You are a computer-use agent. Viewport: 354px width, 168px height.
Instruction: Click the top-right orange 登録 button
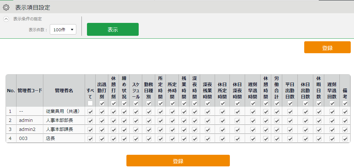coord(327,48)
